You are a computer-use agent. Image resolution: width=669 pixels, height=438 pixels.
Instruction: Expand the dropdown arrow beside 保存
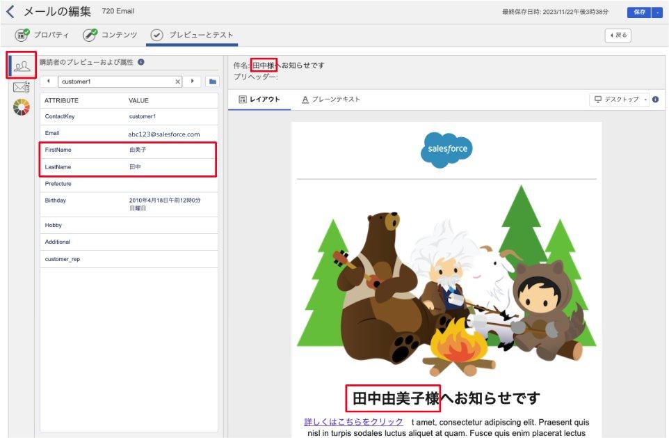point(657,13)
